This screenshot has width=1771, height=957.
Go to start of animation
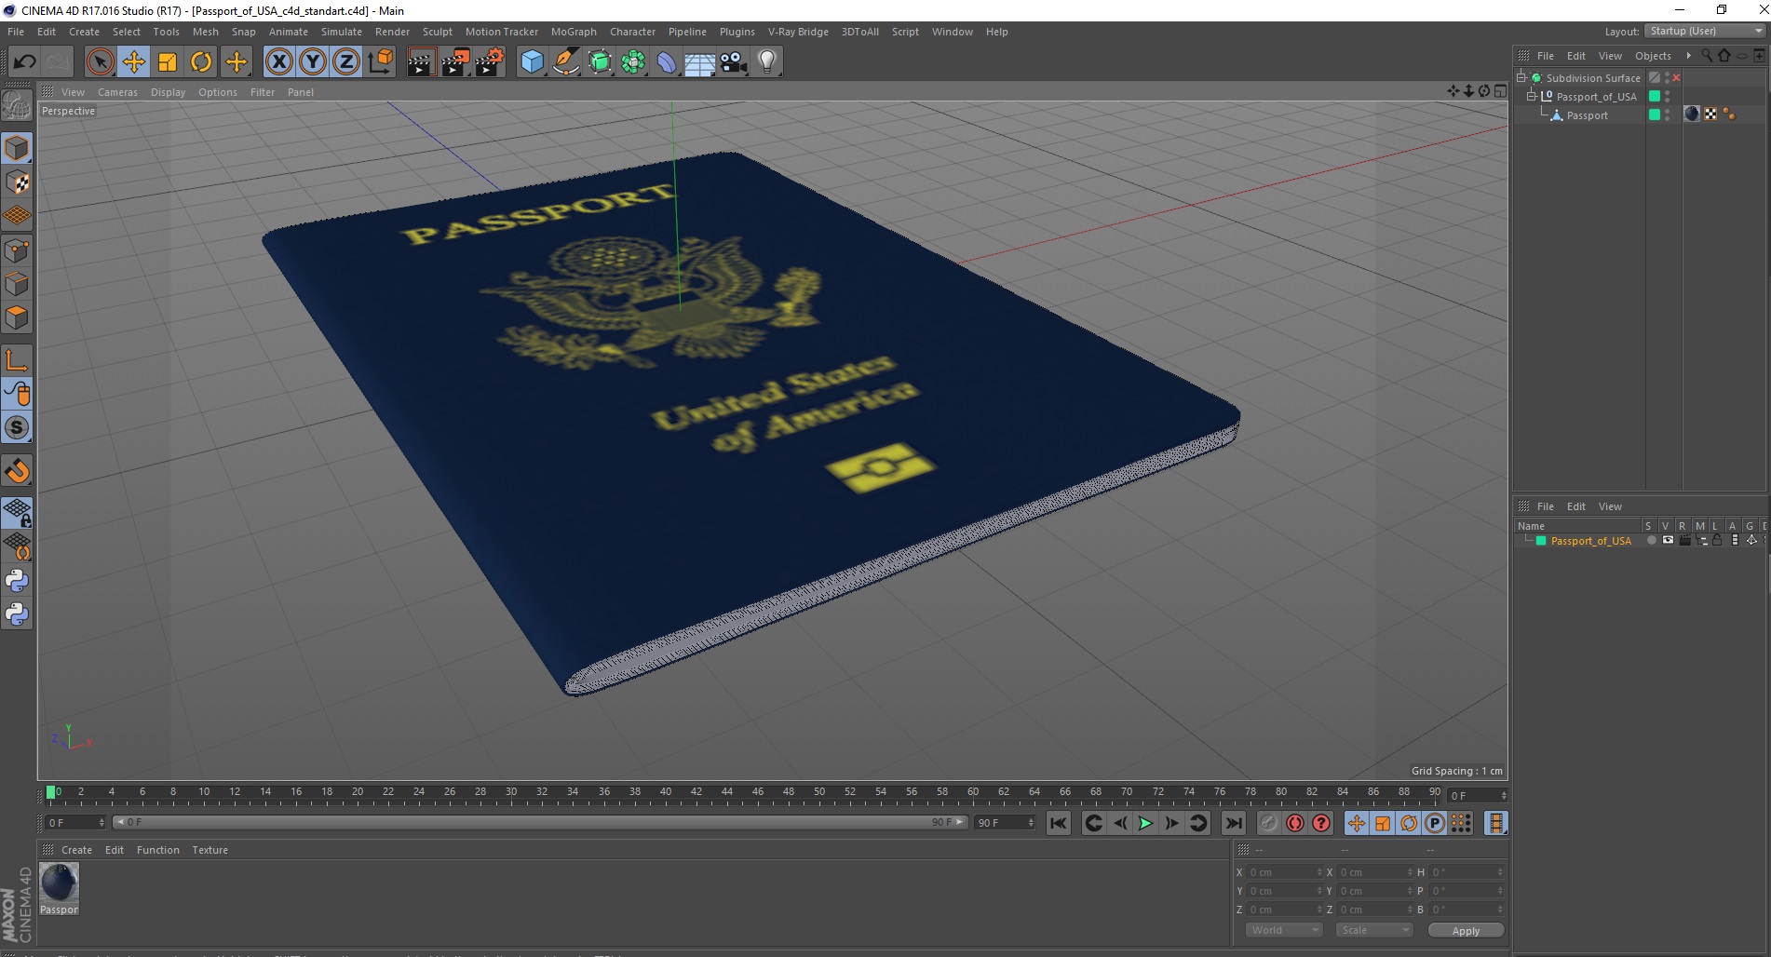click(1059, 823)
